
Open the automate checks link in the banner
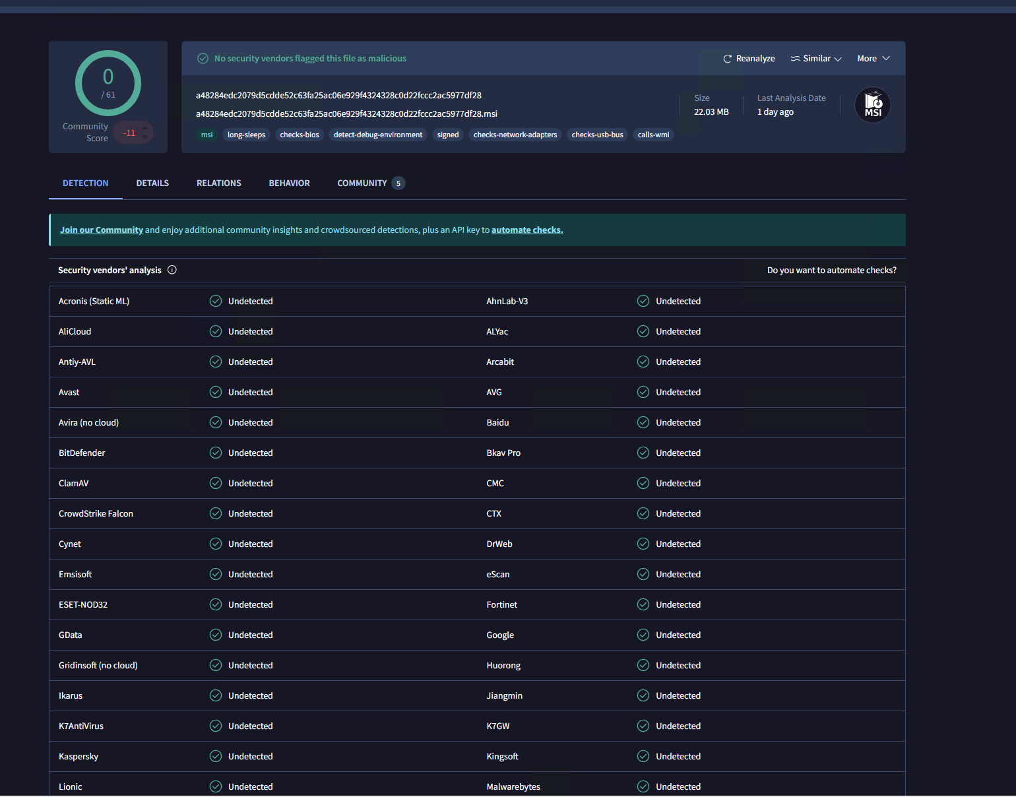(527, 230)
